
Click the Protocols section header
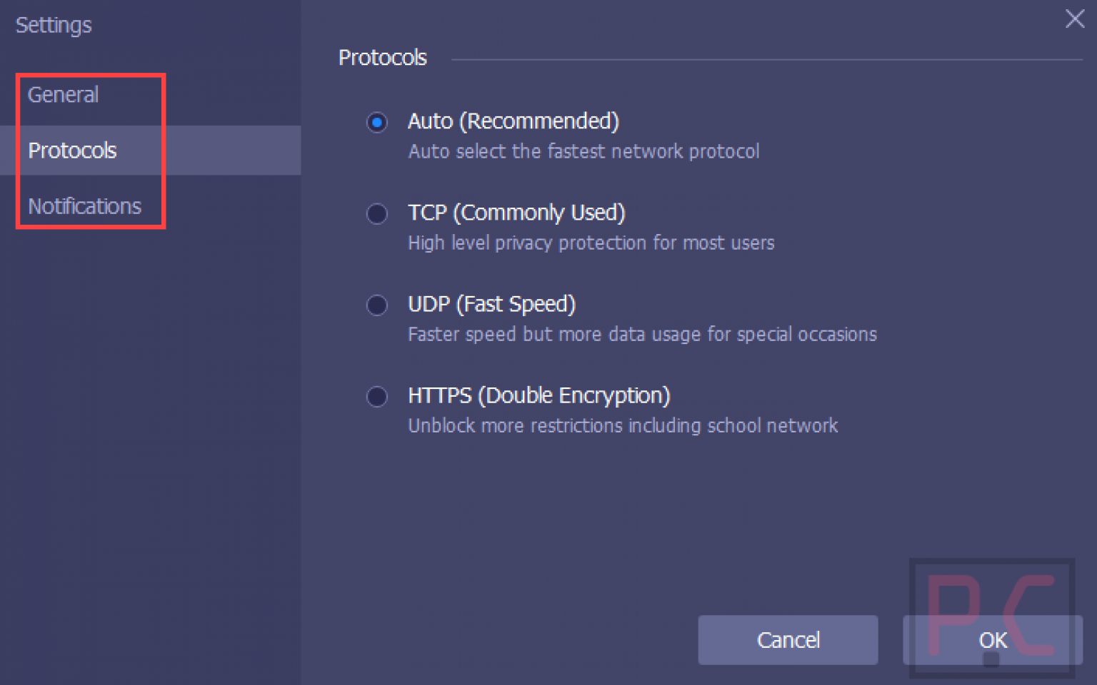pos(382,57)
